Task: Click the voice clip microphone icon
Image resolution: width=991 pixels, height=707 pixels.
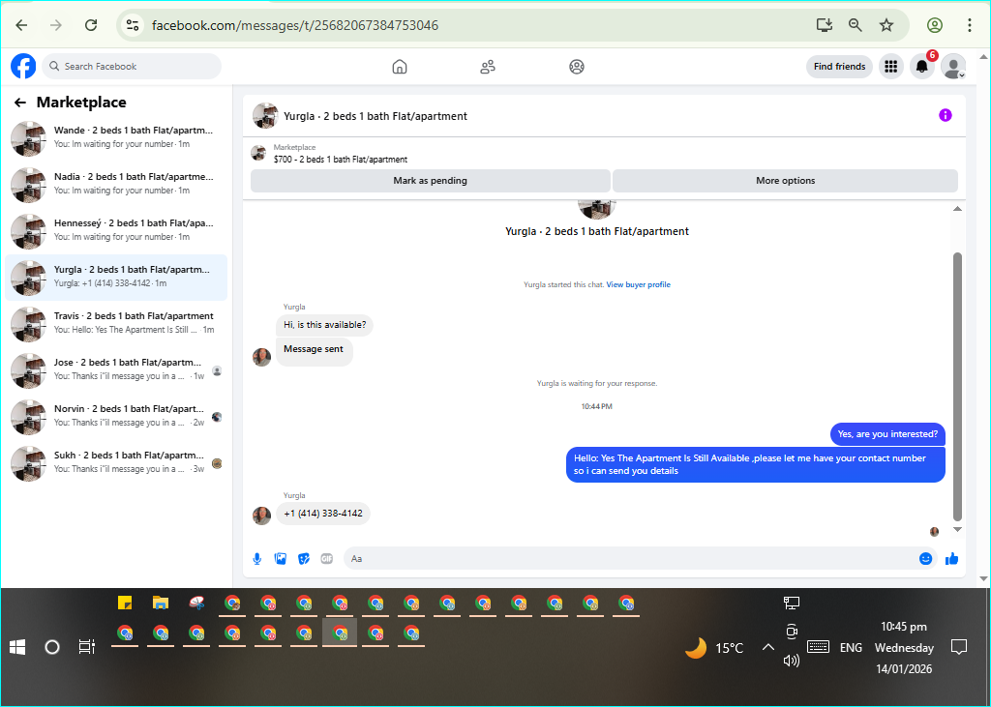Action: coord(257,558)
